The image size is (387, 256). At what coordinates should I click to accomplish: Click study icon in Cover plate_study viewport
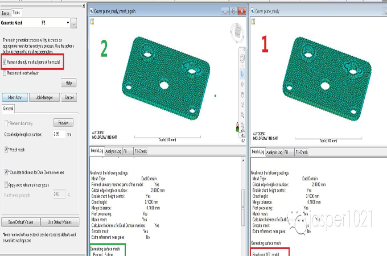pyautogui.click(x=253, y=22)
